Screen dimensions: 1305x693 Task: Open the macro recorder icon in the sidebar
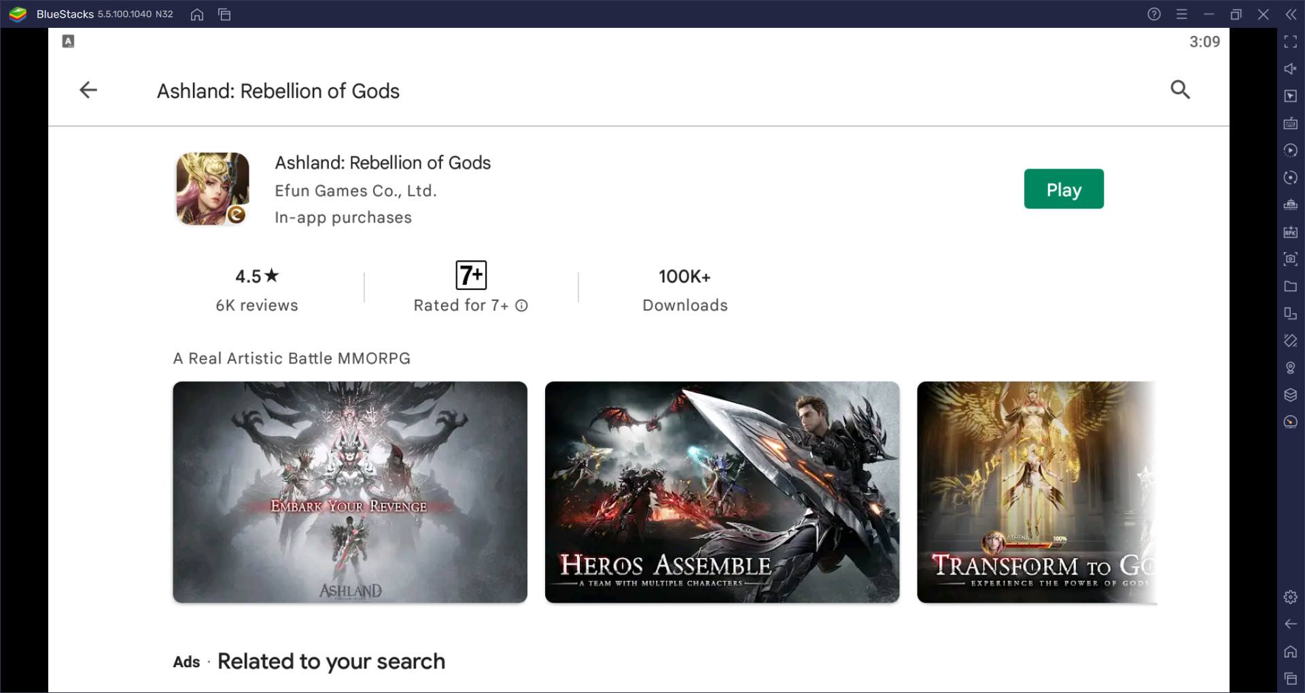(1291, 177)
